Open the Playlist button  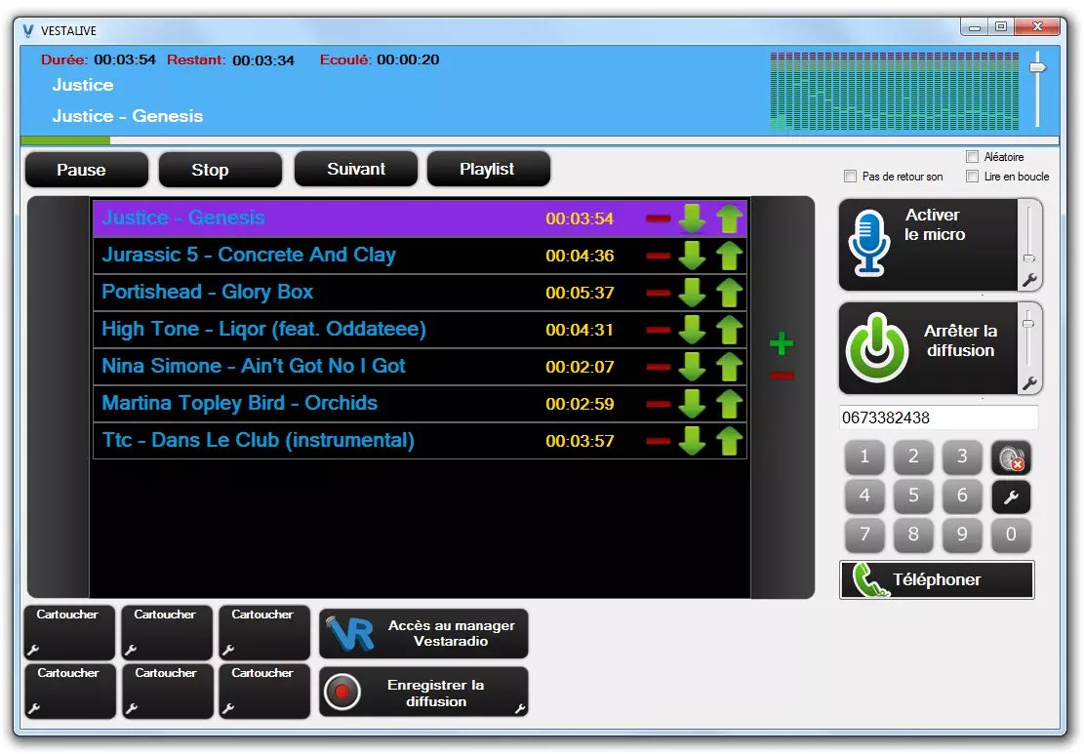click(x=488, y=169)
